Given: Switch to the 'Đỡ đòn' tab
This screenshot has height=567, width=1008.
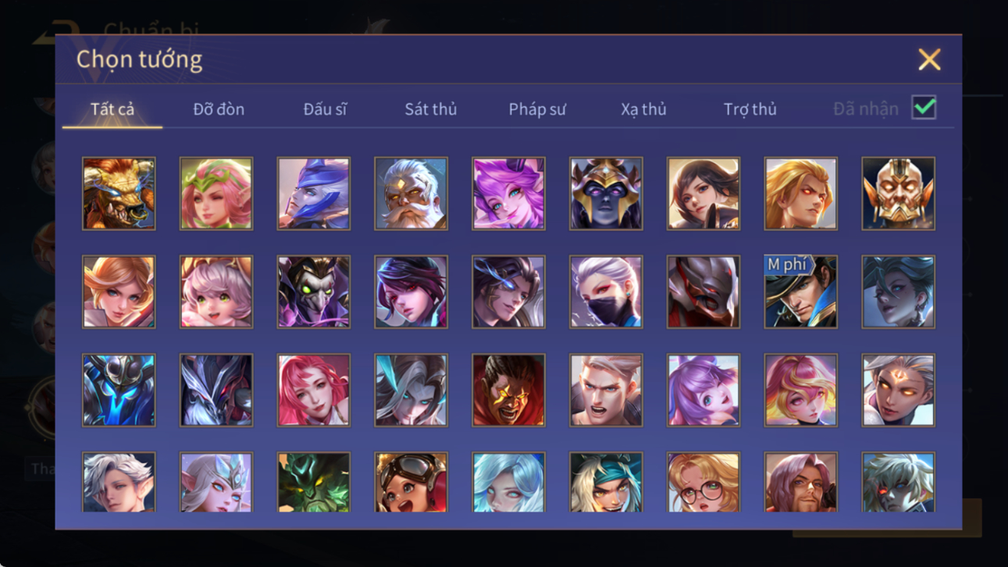Looking at the screenshot, I should (219, 109).
